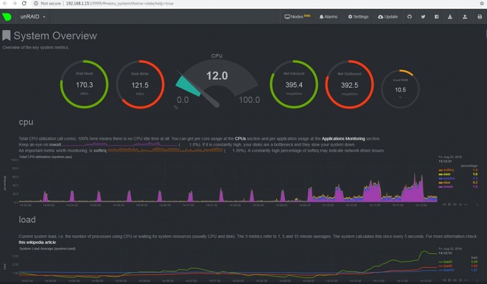
Task: Bookmark this page with star icon
Action: [x=482, y=3]
